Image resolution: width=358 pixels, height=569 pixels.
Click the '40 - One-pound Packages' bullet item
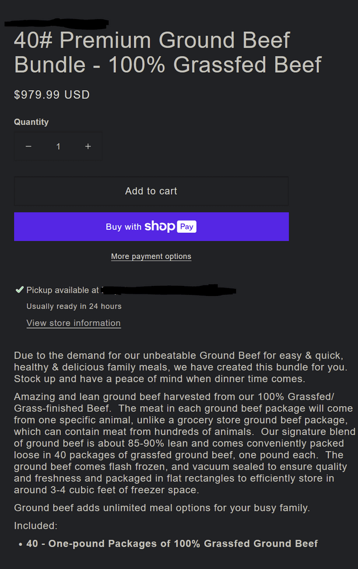pos(172,543)
